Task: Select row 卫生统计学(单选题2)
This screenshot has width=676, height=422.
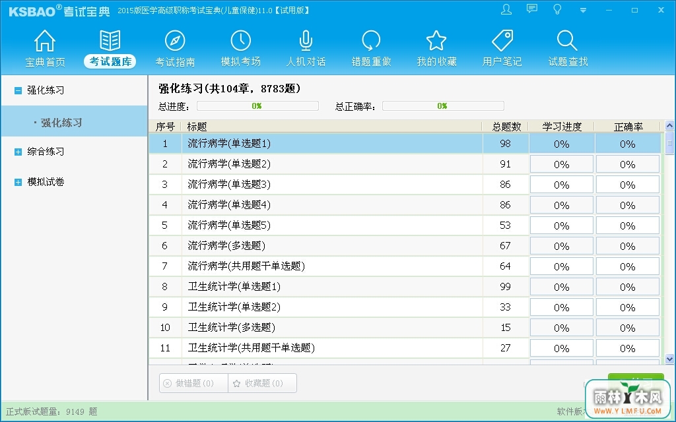Action: tap(405, 307)
